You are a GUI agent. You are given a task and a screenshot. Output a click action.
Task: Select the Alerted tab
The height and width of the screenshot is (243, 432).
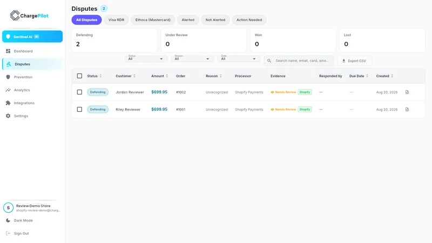coord(188,20)
